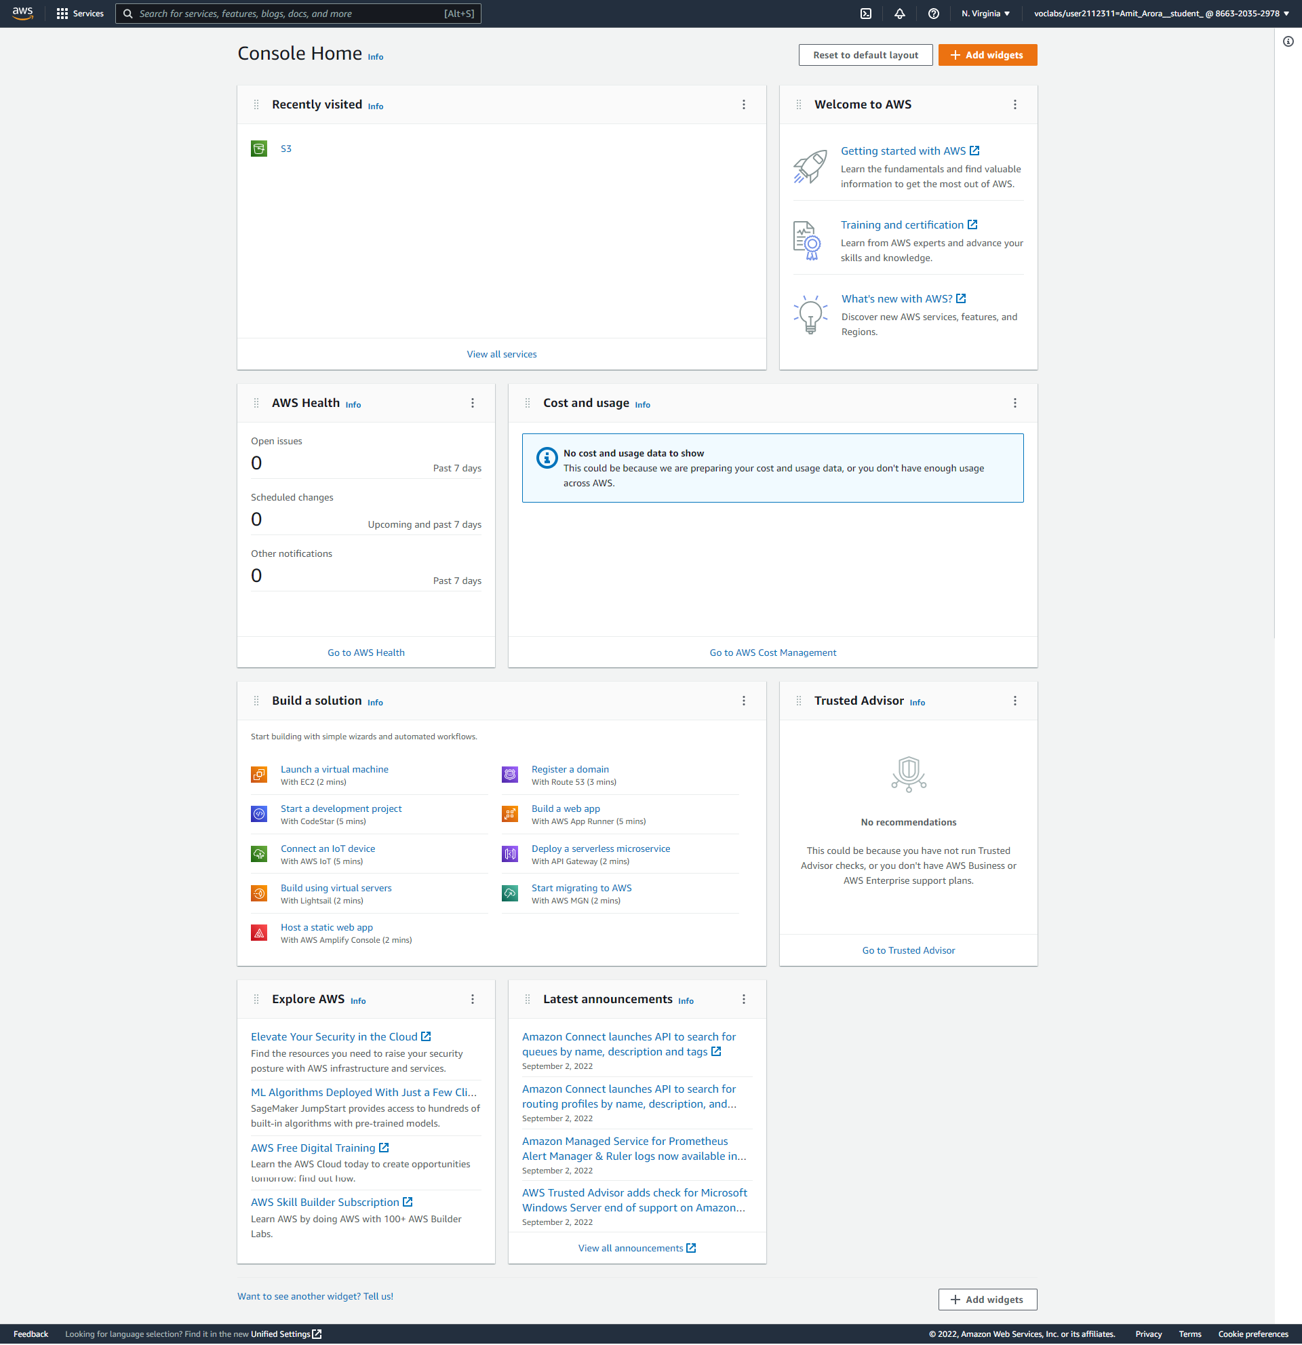Screen dimensions: 1302x1345
Task: Click the S3 service icon
Action: [258, 149]
